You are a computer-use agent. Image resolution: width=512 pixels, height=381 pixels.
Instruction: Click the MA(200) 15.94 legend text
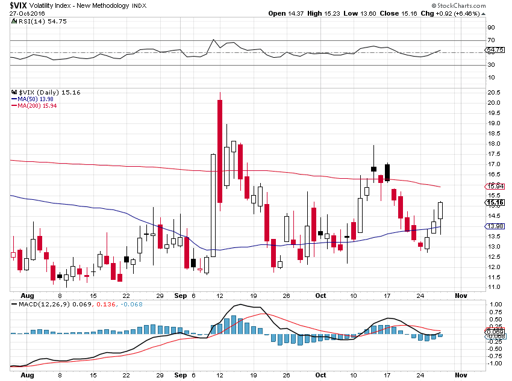[x=37, y=106]
